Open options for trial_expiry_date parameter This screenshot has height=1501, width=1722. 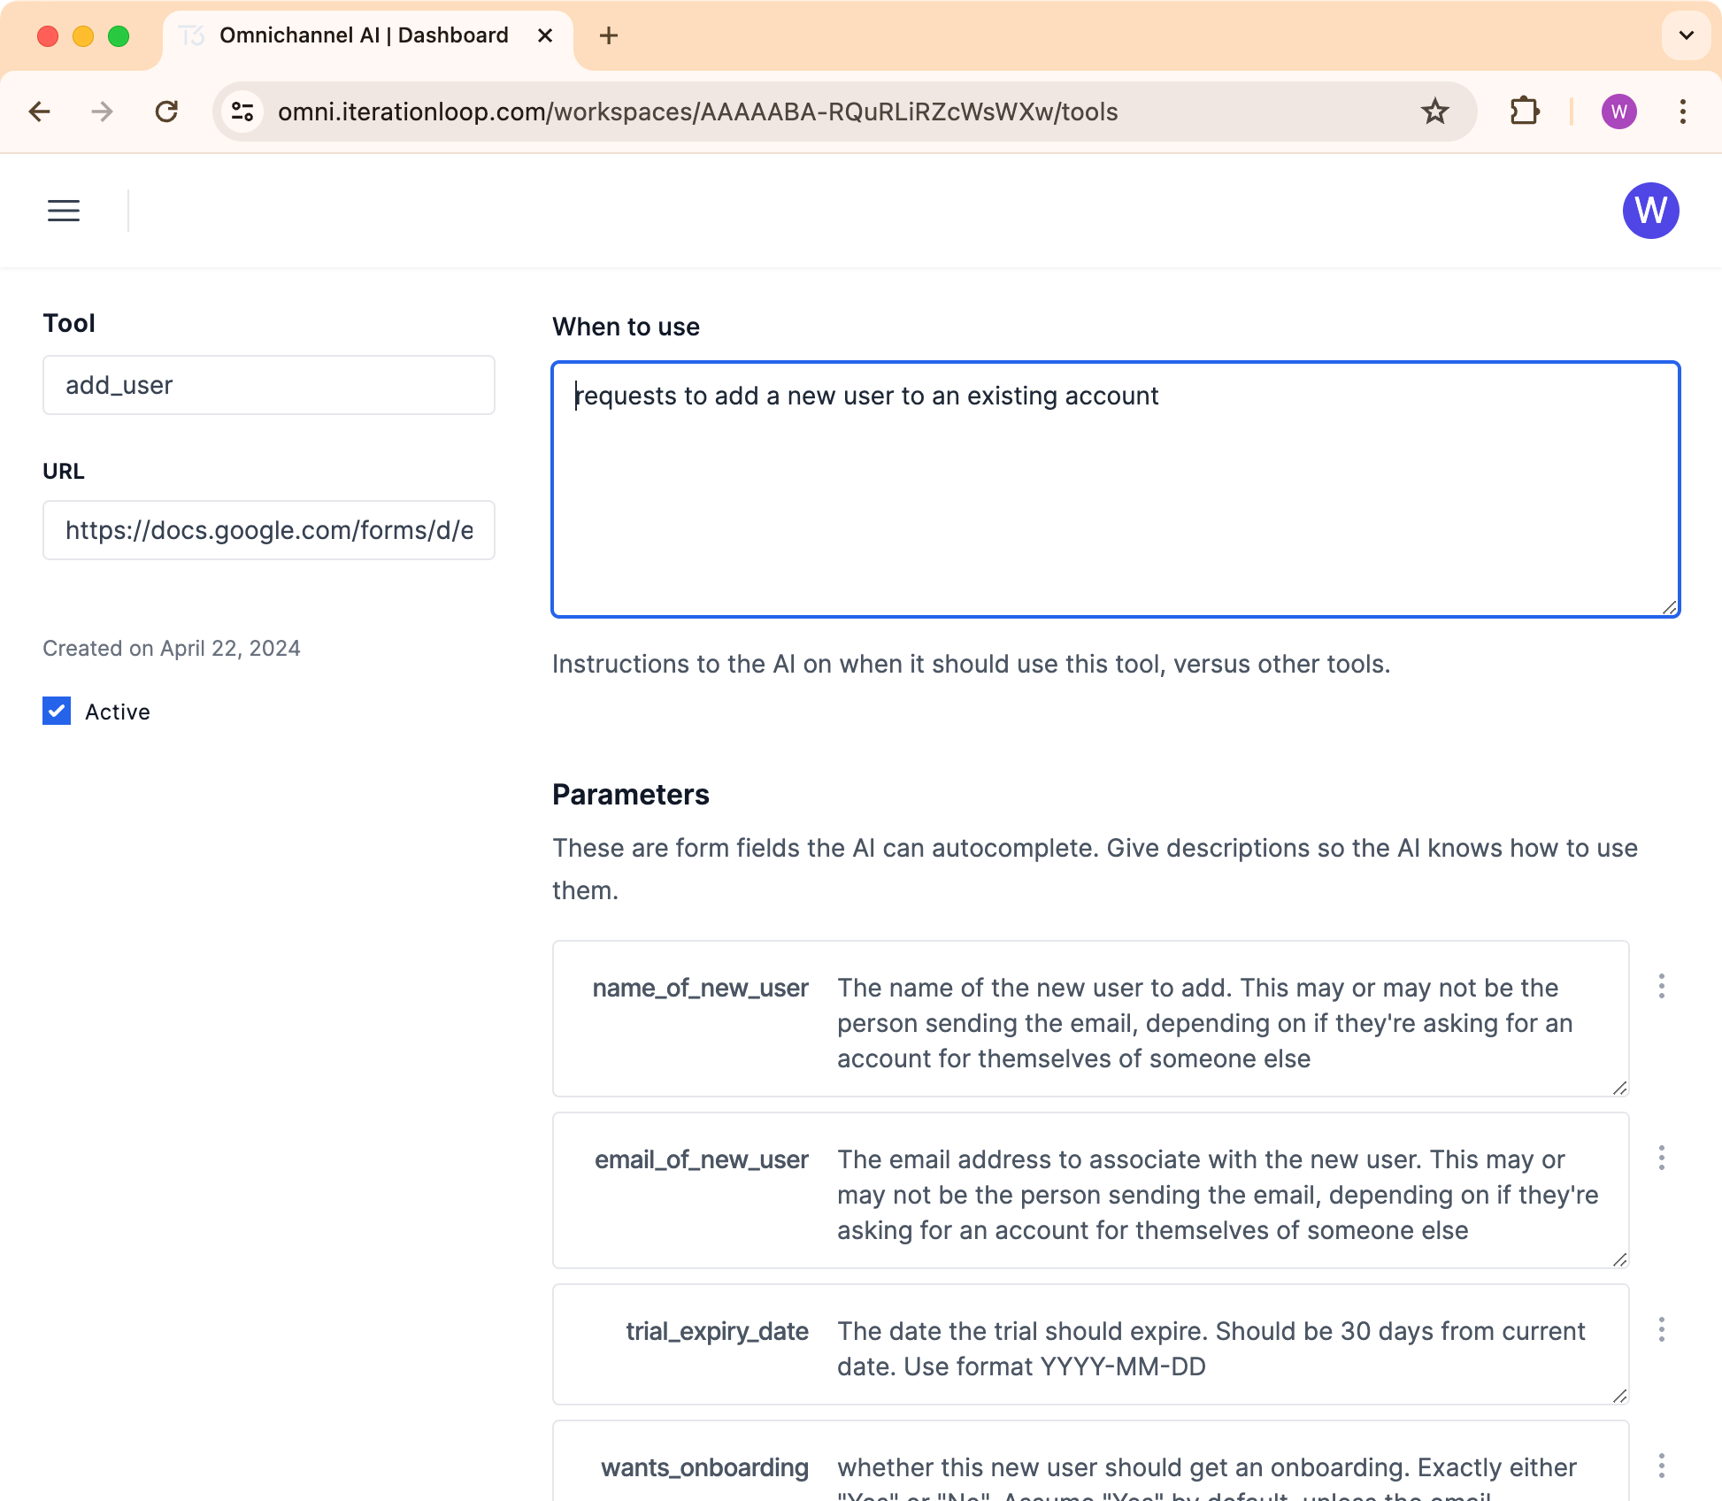1661,1329
